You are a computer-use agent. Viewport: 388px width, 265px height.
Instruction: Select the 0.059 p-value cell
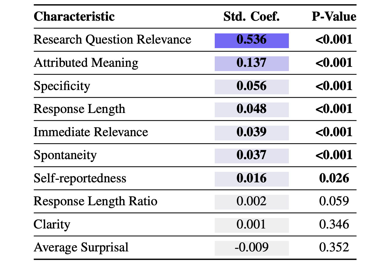(x=334, y=201)
